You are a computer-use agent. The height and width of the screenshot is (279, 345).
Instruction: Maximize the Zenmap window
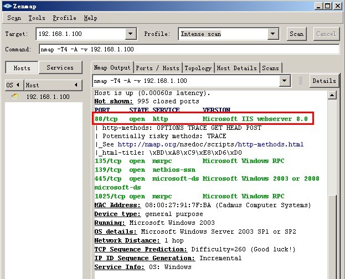point(328,6)
